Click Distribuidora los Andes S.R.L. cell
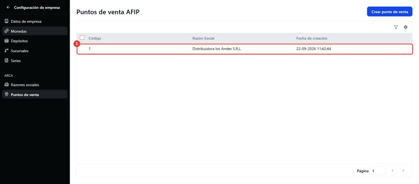Image resolution: width=419 pixels, height=184 pixels. tap(217, 49)
